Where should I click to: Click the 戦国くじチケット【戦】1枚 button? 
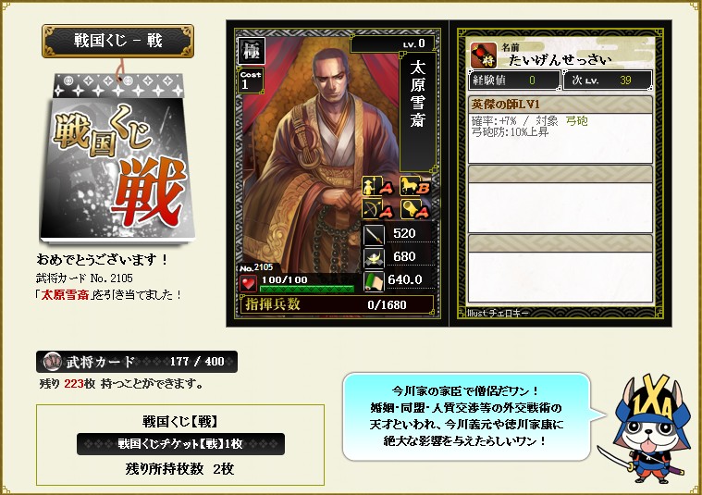(x=180, y=444)
